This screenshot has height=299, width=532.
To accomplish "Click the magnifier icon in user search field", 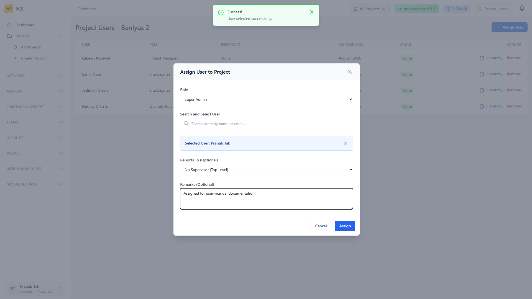I will 186,123.
